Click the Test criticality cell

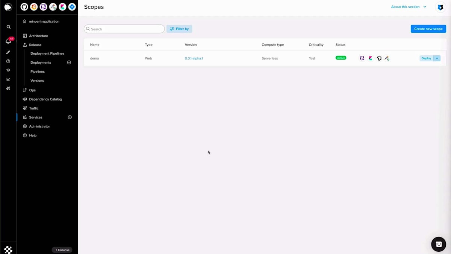[312, 58]
